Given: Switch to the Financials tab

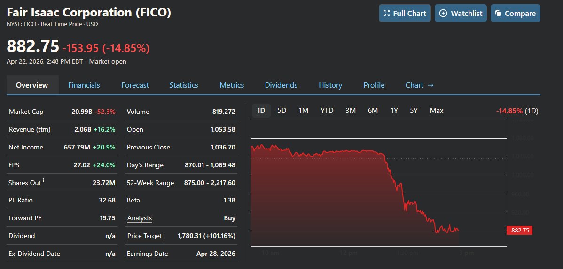Looking at the screenshot, I should pyautogui.click(x=84, y=85).
